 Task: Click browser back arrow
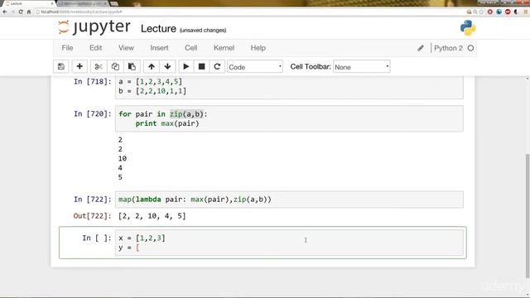(5, 12)
